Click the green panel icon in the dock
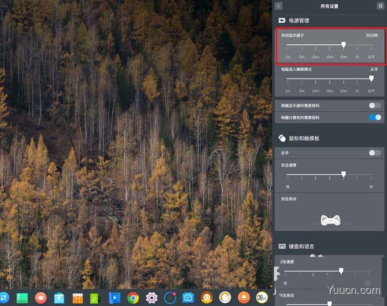The image size is (387, 306). tap(22, 298)
